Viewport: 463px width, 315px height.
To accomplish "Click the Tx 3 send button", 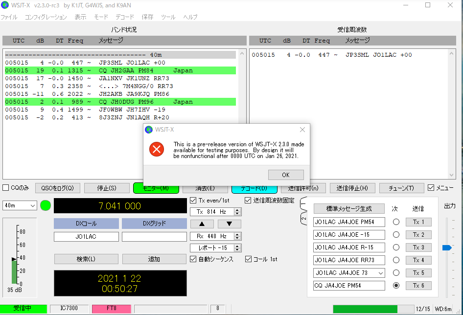I will click(418, 247).
